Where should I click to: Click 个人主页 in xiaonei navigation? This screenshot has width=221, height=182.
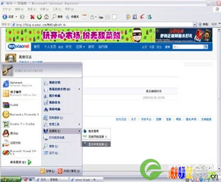click(x=50, y=47)
